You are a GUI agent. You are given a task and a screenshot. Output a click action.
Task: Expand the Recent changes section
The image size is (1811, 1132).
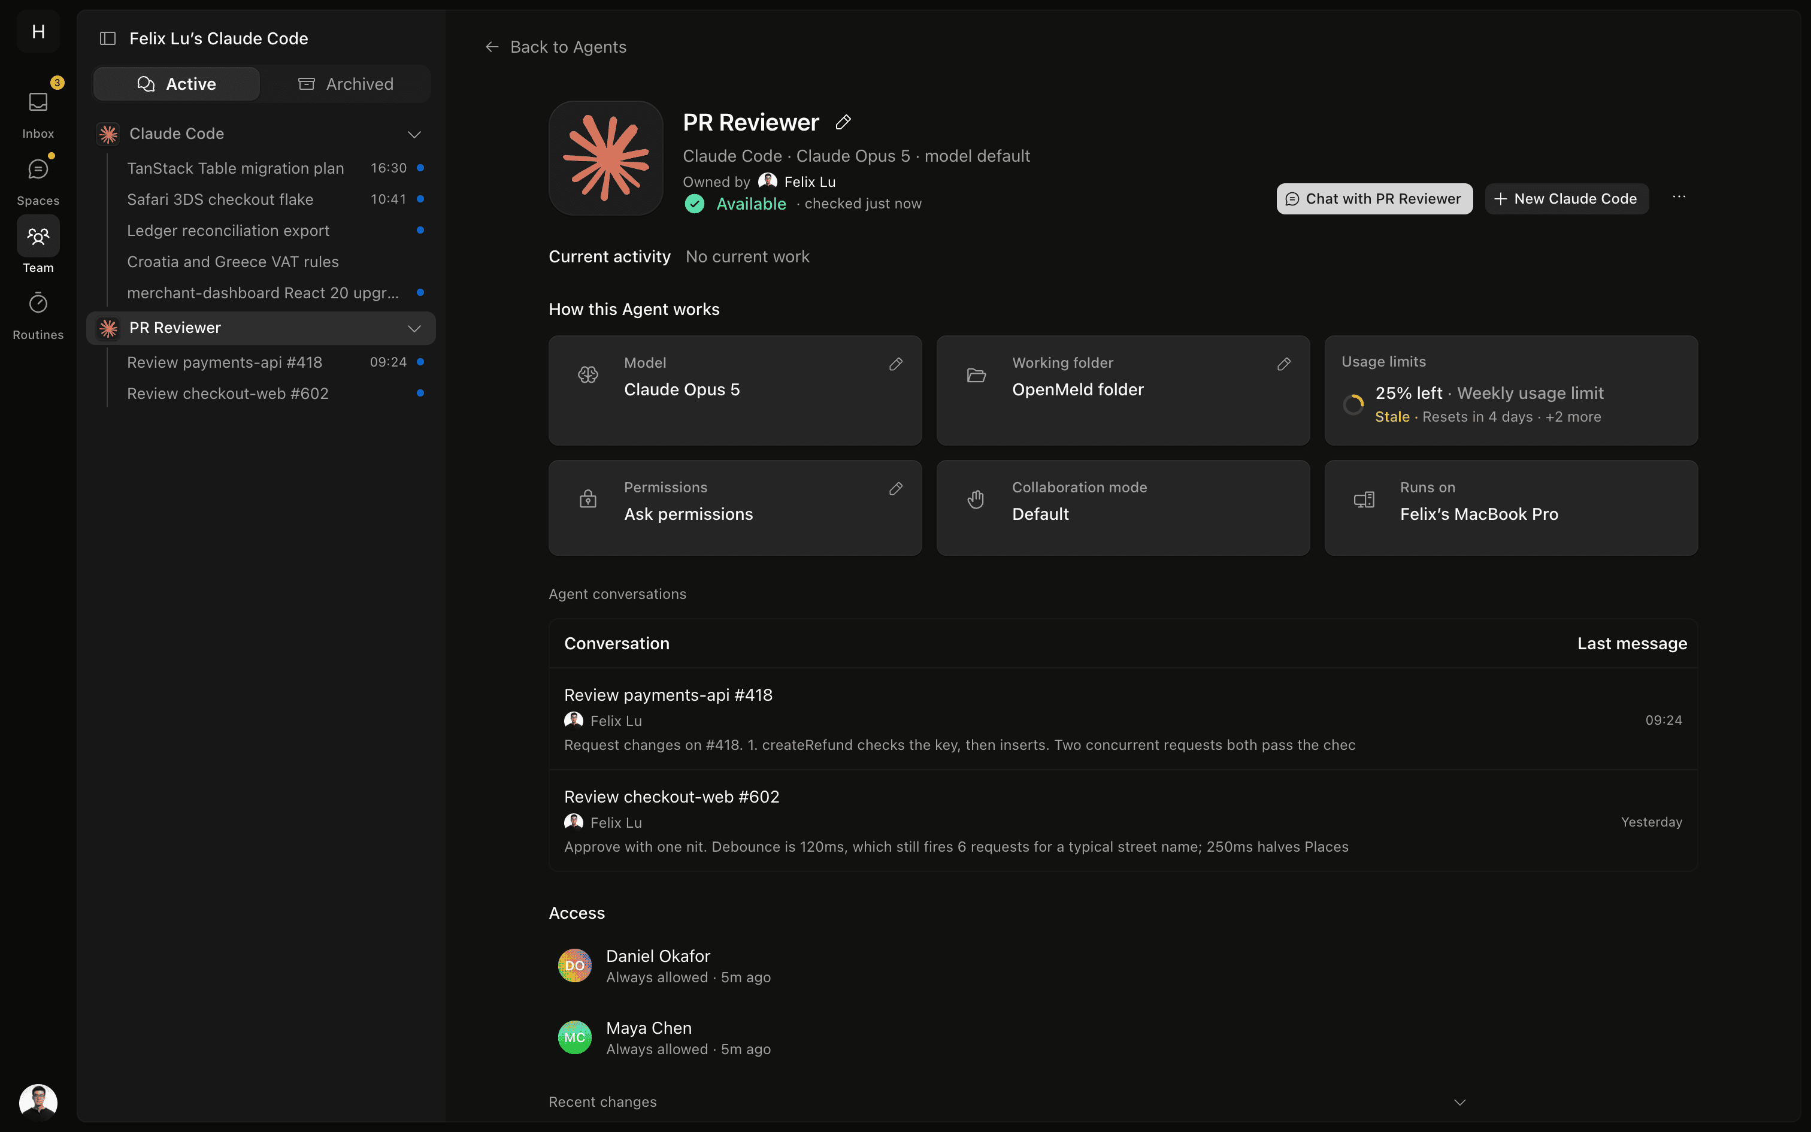coord(1459,1102)
